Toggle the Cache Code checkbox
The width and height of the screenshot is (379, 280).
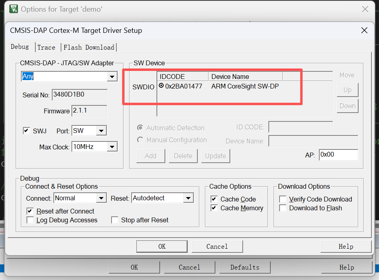(x=214, y=199)
